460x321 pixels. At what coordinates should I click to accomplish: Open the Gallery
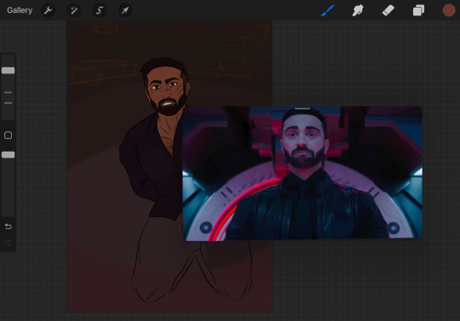click(20, 10)
